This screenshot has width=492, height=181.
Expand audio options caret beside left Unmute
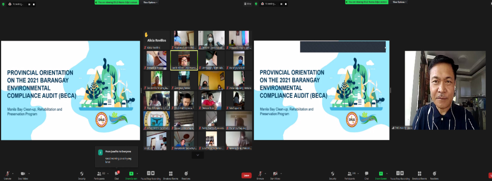click(x=13, y=173)
